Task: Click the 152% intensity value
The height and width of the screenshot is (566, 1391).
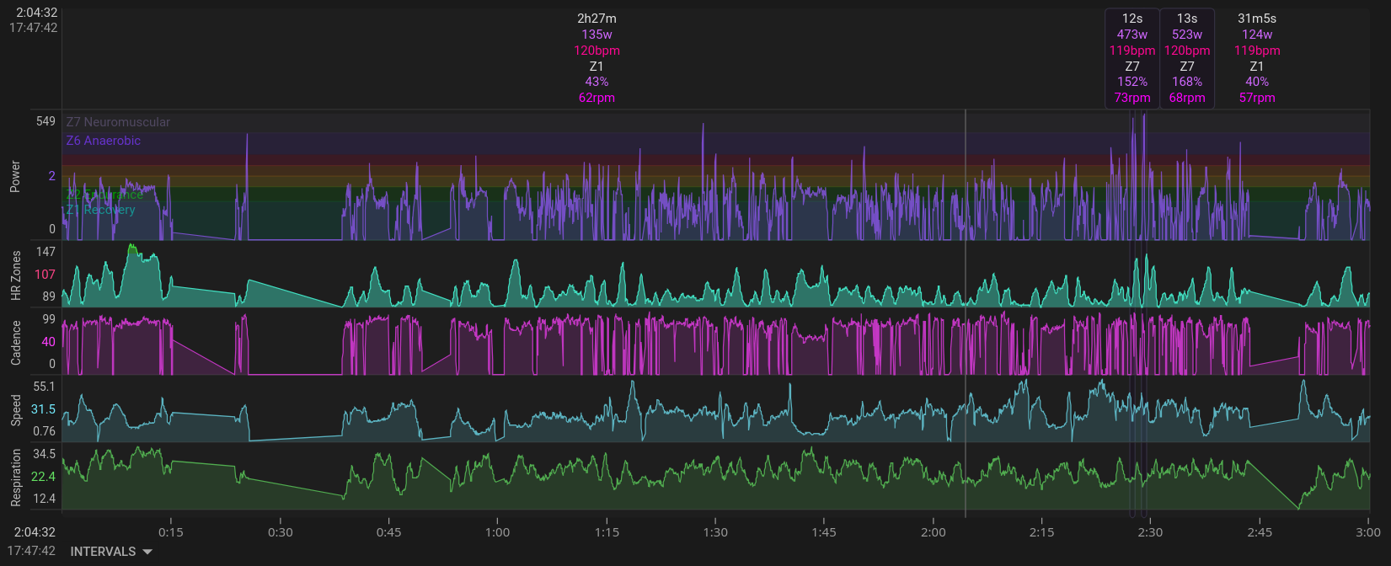Action: coord(1132,82)
